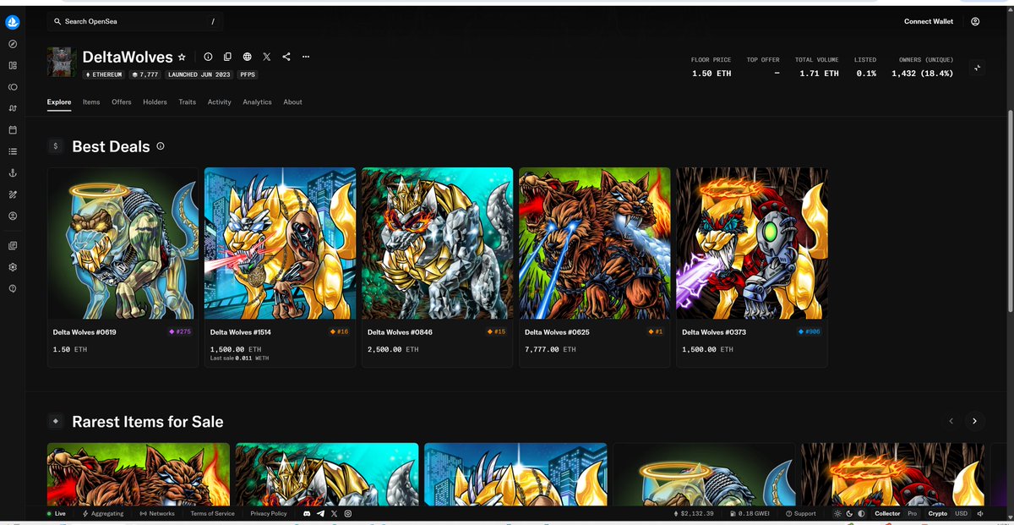Image resolution: width=1014 pixels, height=525 pixels.
Task: Click the Aggregating status in the footer
Action: 103,514
